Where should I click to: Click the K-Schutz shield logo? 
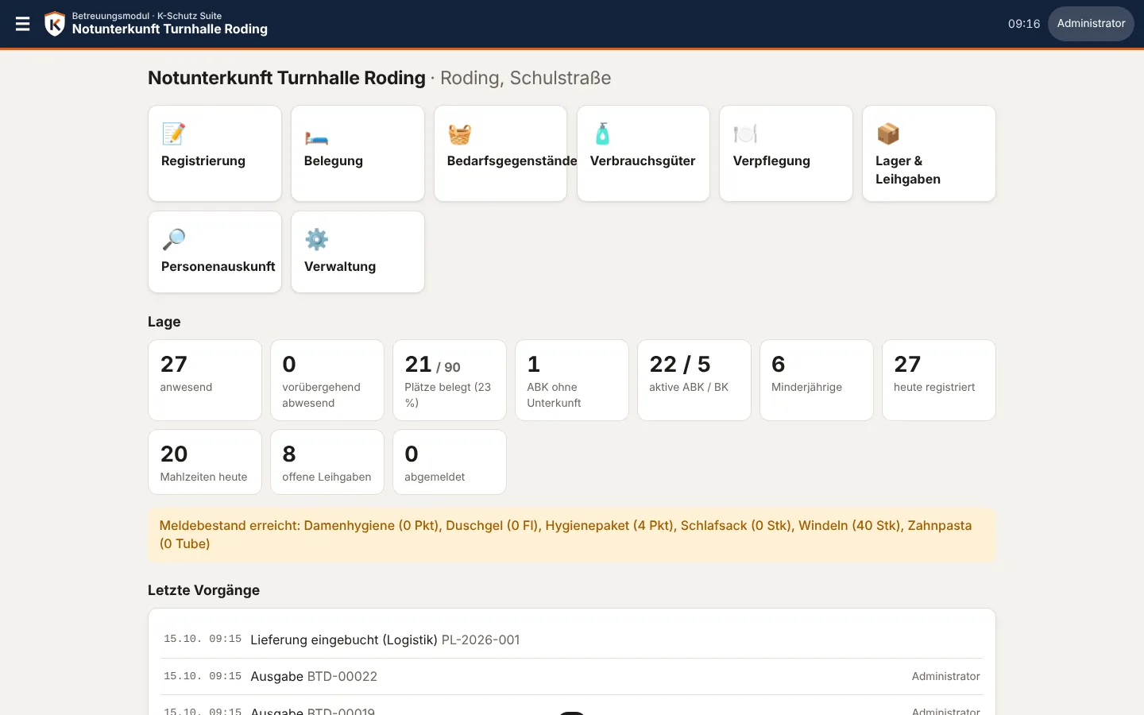coord(54,24)
